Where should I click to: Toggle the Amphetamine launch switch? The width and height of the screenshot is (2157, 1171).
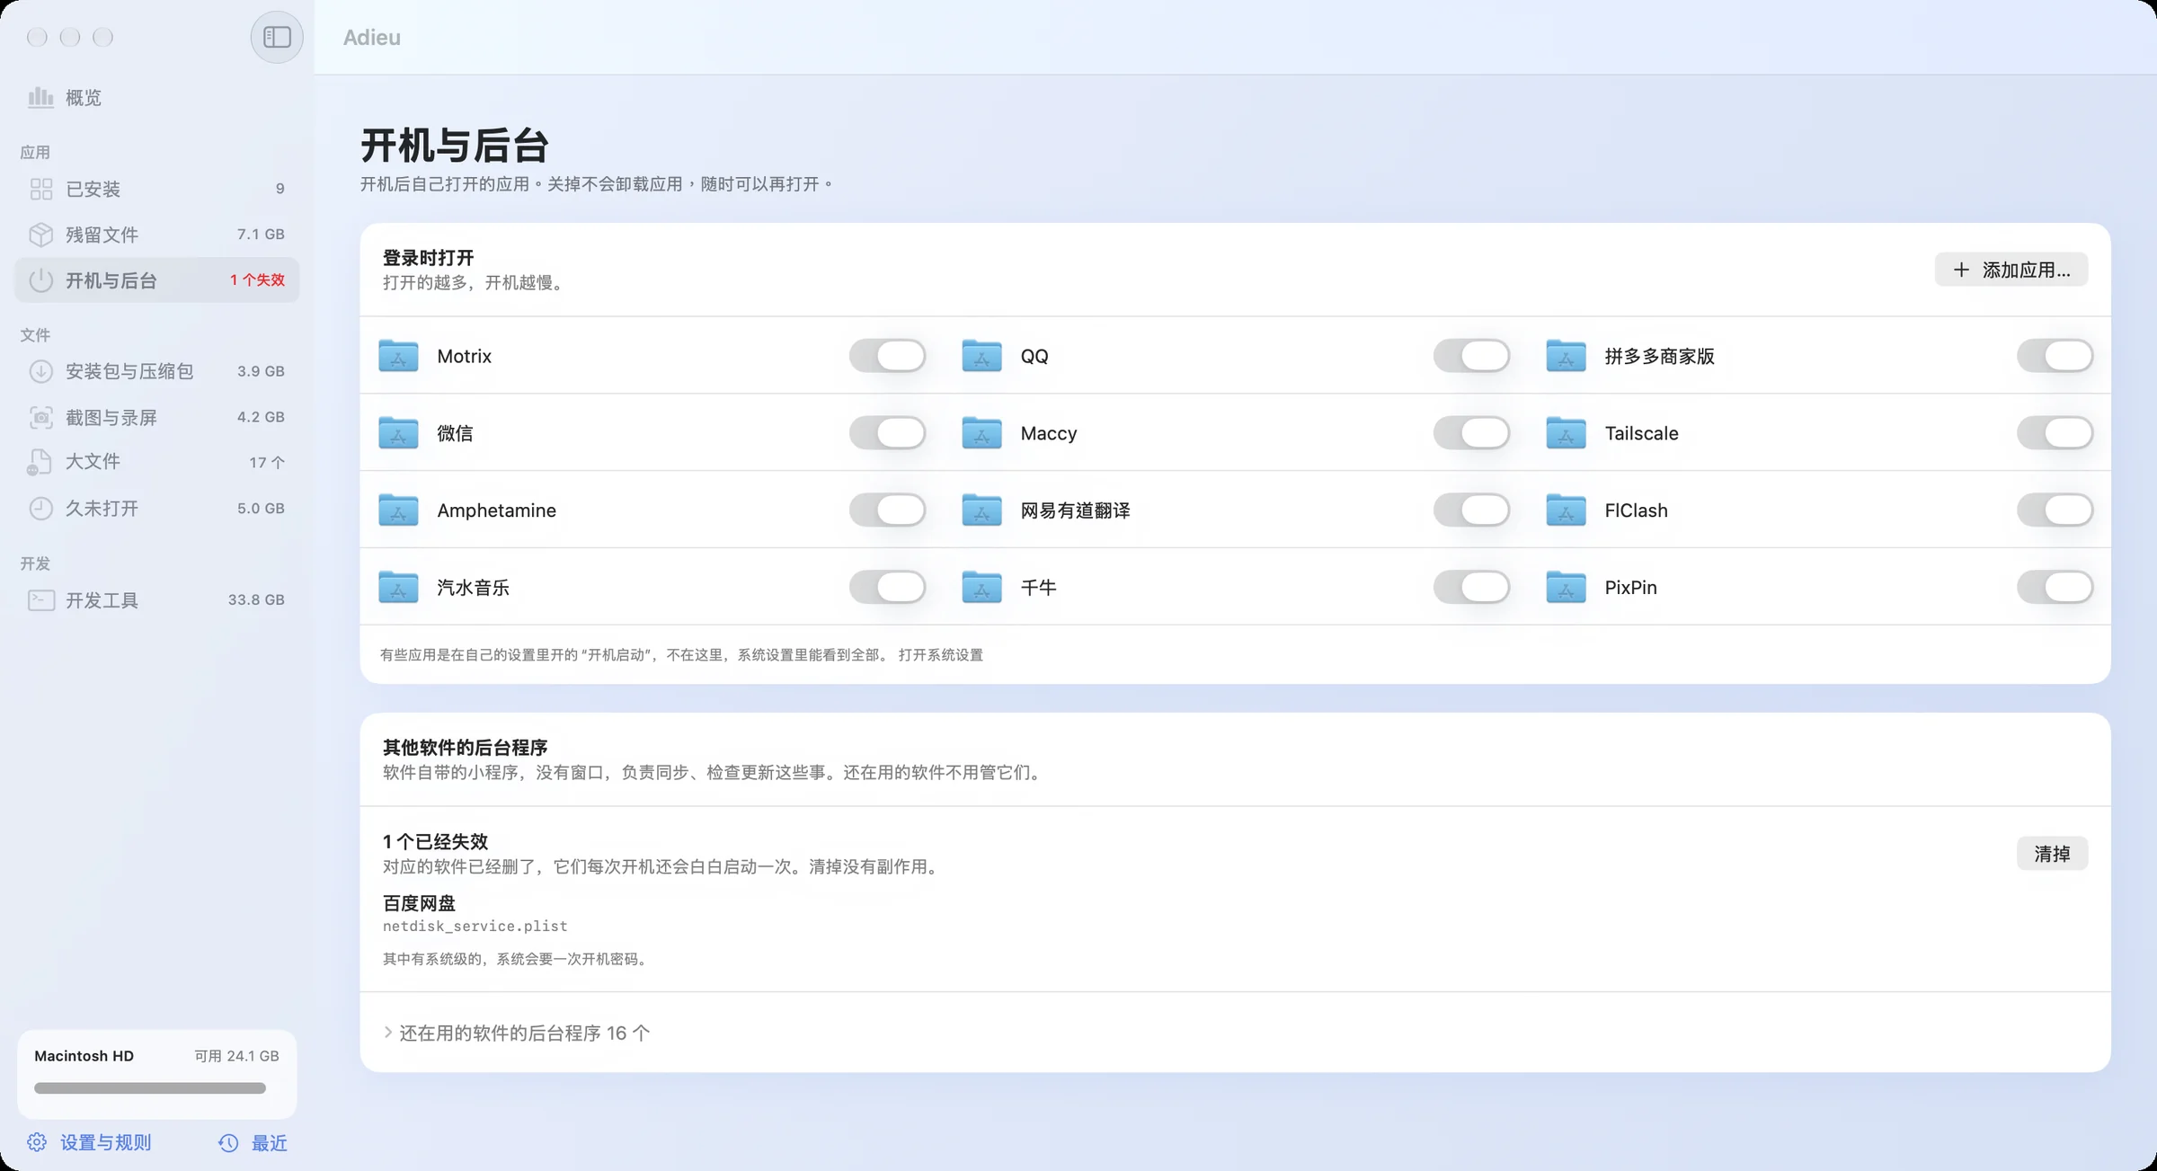(x=887, y=510)
